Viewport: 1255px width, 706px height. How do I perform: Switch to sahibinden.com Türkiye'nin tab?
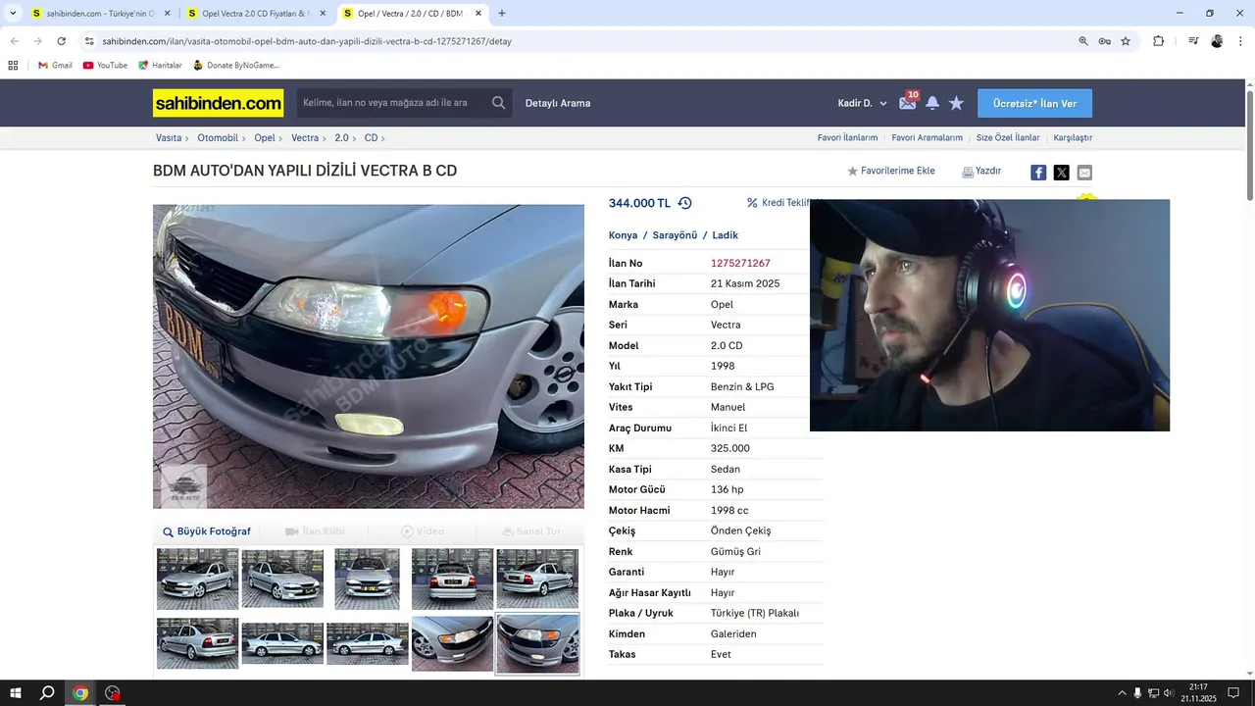[101, 14]
